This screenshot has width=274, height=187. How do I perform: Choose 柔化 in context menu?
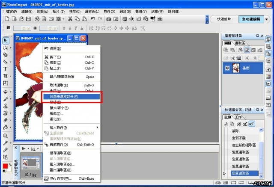(71, 119)
